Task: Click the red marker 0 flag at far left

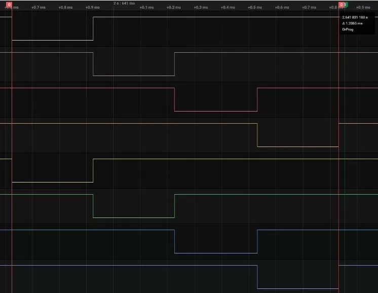Action: pos(9,5)
